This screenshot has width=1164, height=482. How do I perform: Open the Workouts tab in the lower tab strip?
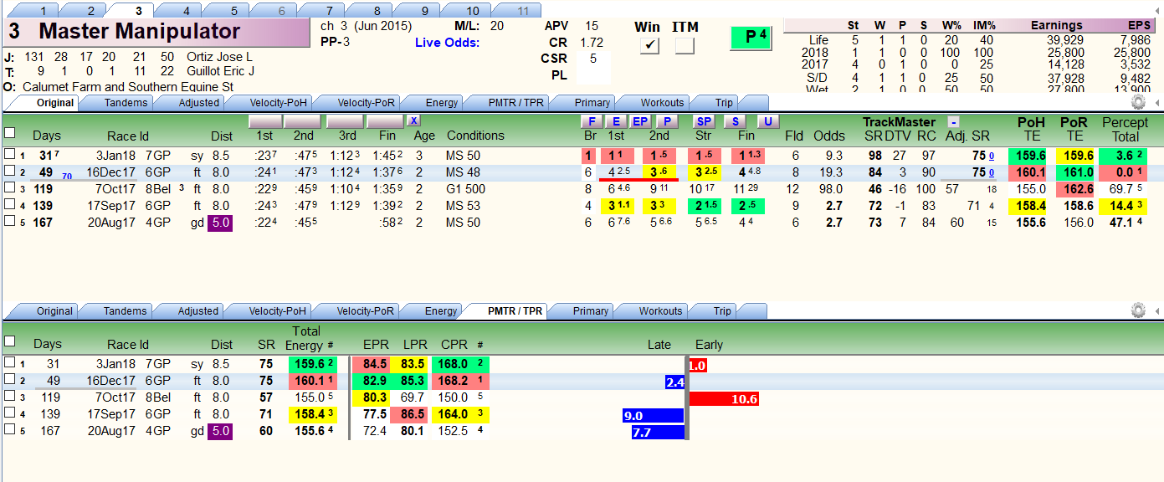coord(661,311)
